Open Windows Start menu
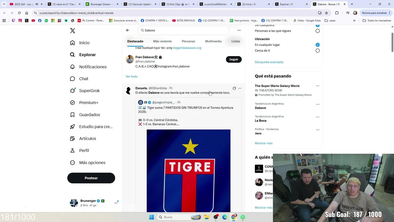394x222 pixels. pos(151,217)
